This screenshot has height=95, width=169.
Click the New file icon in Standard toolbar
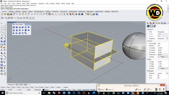[2, 14]
